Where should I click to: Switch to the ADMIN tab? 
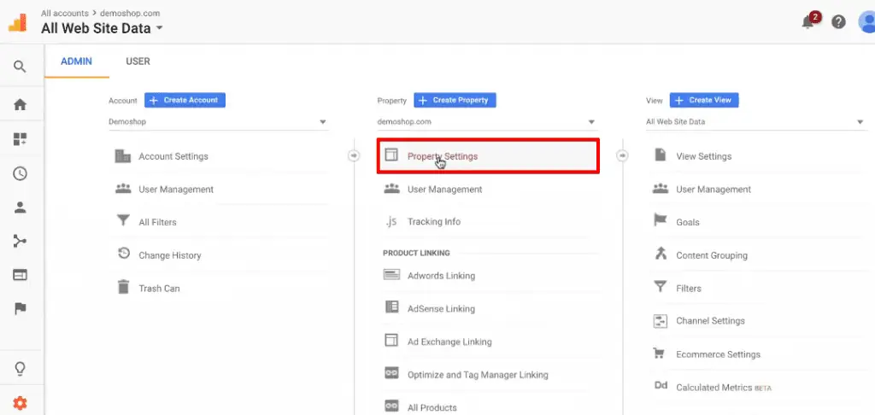click(x=76, y=61)
